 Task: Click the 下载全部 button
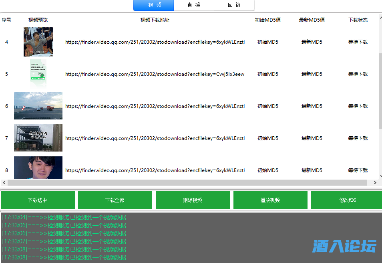115,200
